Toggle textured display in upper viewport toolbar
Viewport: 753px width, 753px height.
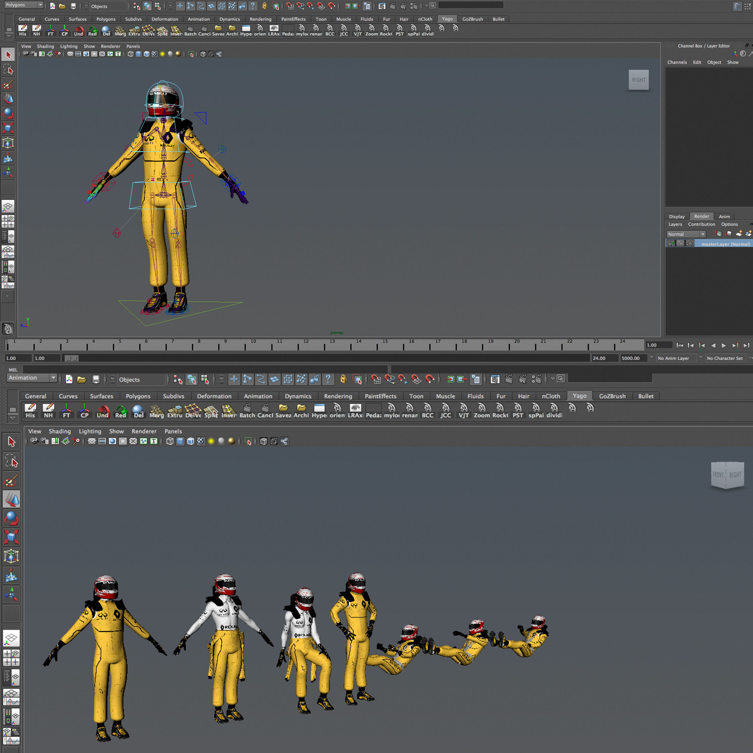154,54
